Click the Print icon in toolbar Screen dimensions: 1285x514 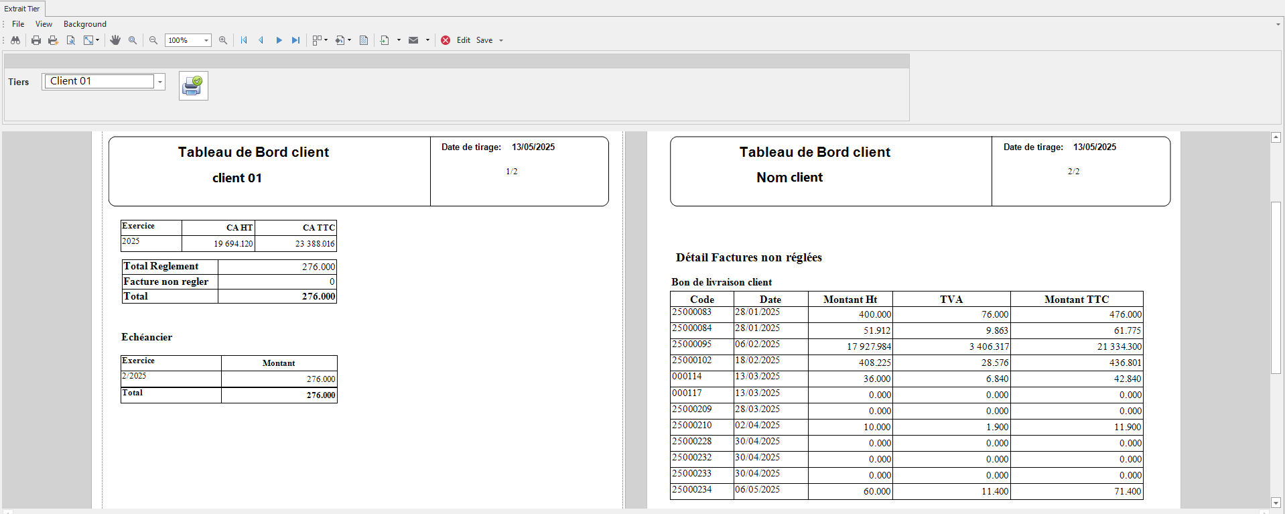click(36, 40)
